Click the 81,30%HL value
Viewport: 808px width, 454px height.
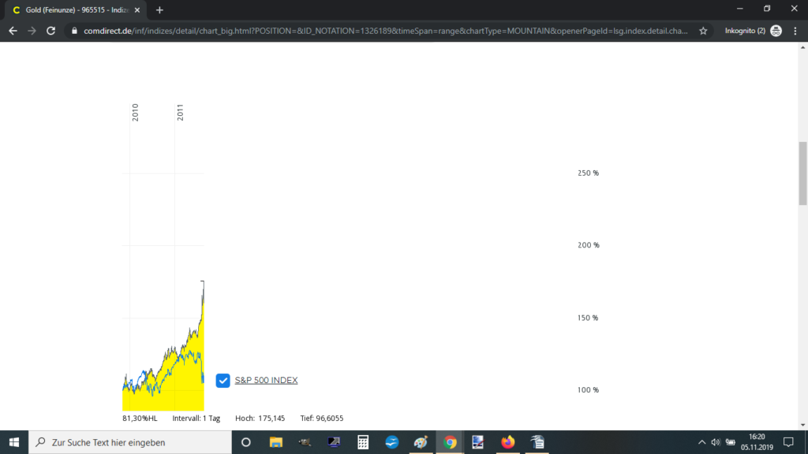(x=140, y=418)
